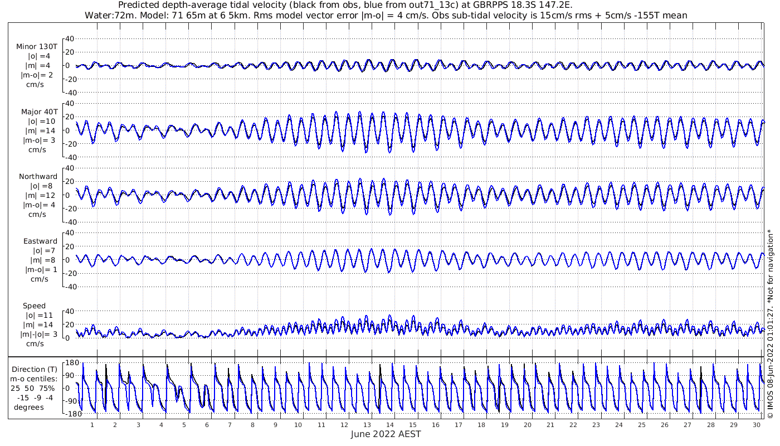Viewport: 780px width, 446px height.
Task: Select the 'Speed' panel label
Action: point(35,306)
